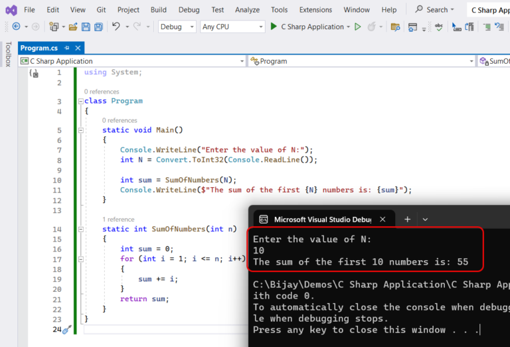Viewport: 510px width, 347px height.
Task: Start debugging C Sharp Application
Action: [307, 27]
